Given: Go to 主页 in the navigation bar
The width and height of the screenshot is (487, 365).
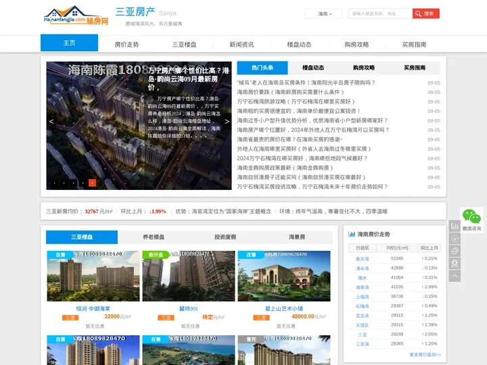Looking at the screenshot, I should coord(69,43).
